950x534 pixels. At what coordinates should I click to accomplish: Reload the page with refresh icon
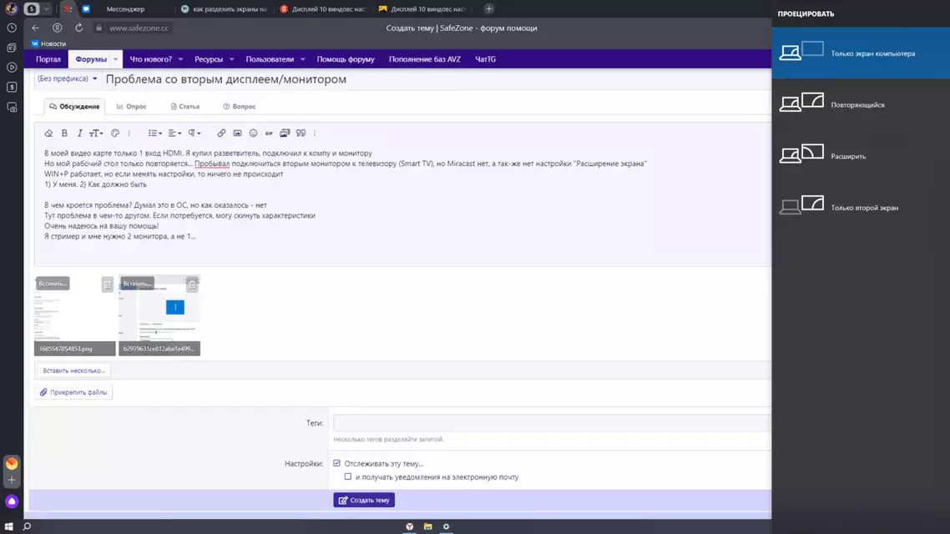point(78,28)
